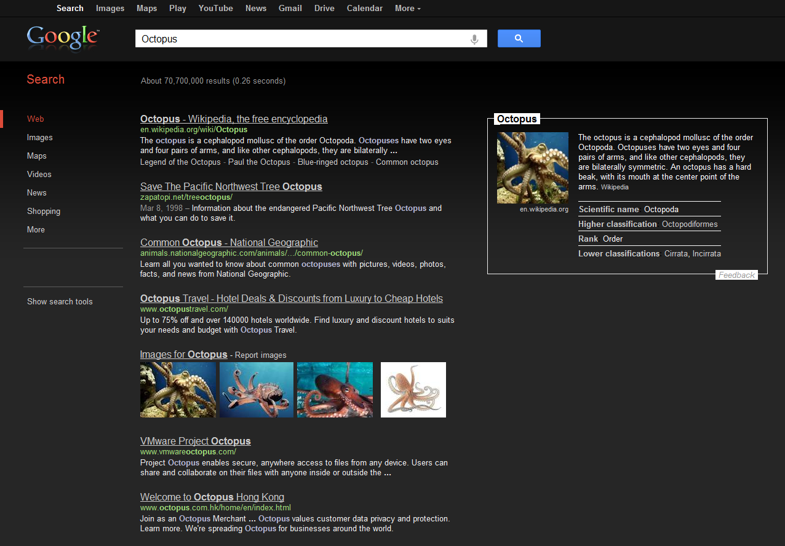
Task: Switch to Images in left sidebar
Action: 40,137
